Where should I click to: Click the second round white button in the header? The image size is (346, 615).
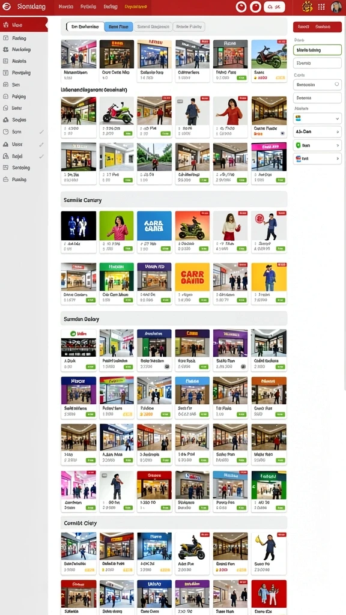[x=255, y=7]
